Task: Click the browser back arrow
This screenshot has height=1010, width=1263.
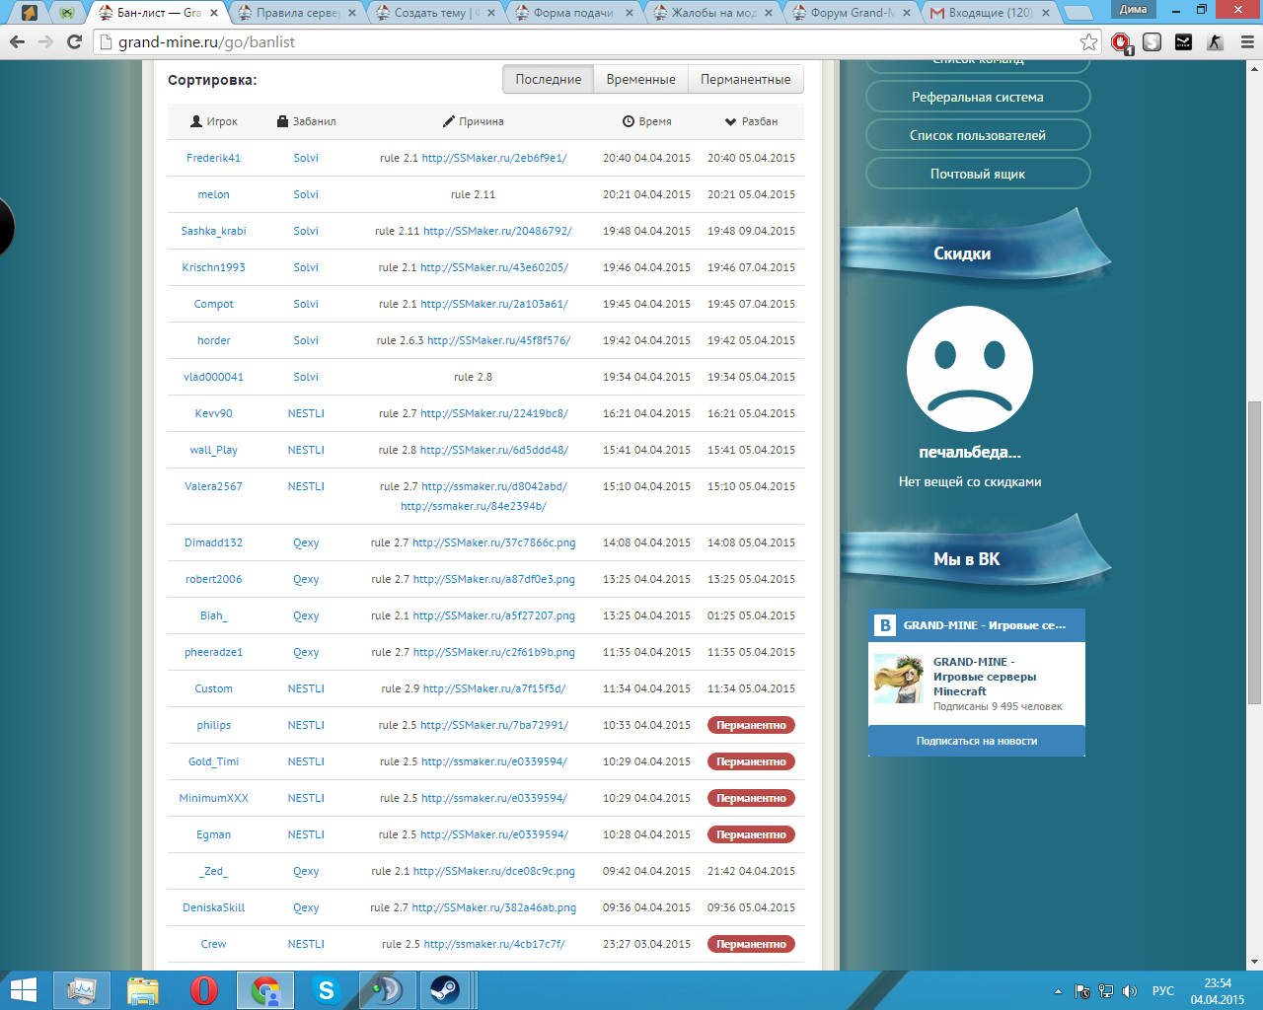Action: click(x=17, y=42)
